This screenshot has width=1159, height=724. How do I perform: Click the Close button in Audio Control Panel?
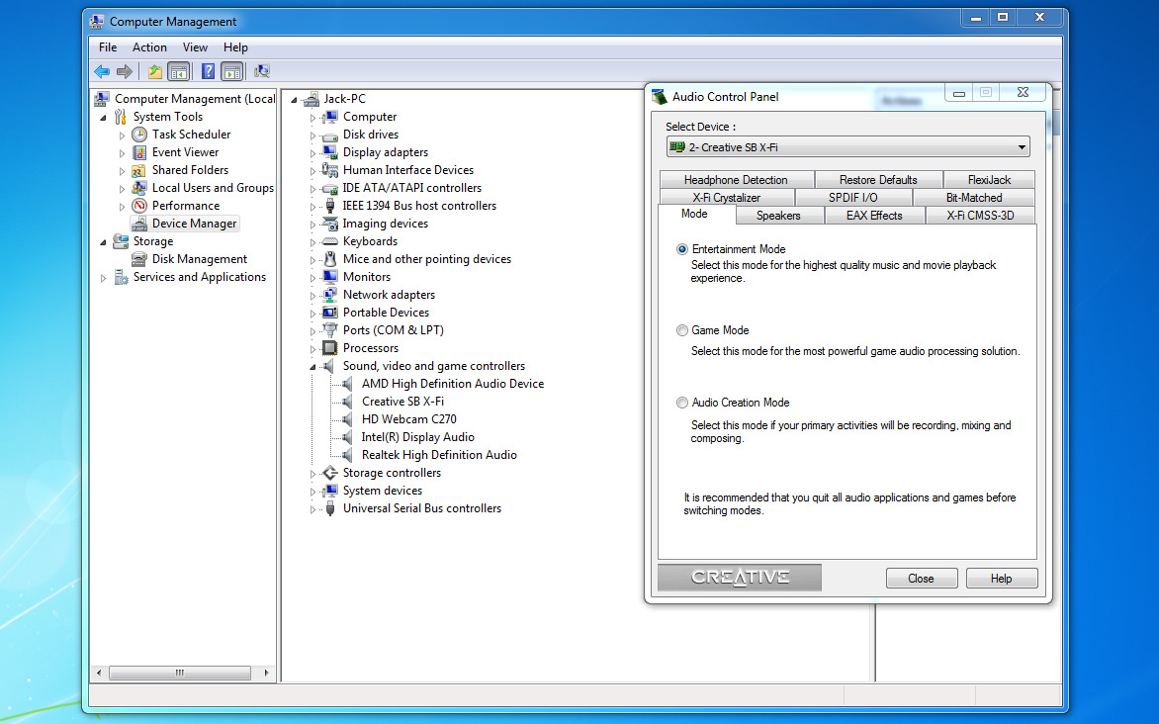[921, 579]
